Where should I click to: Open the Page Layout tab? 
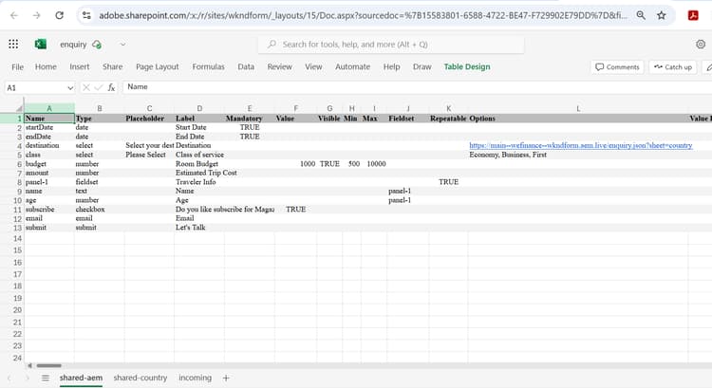(x=157, y=66)
